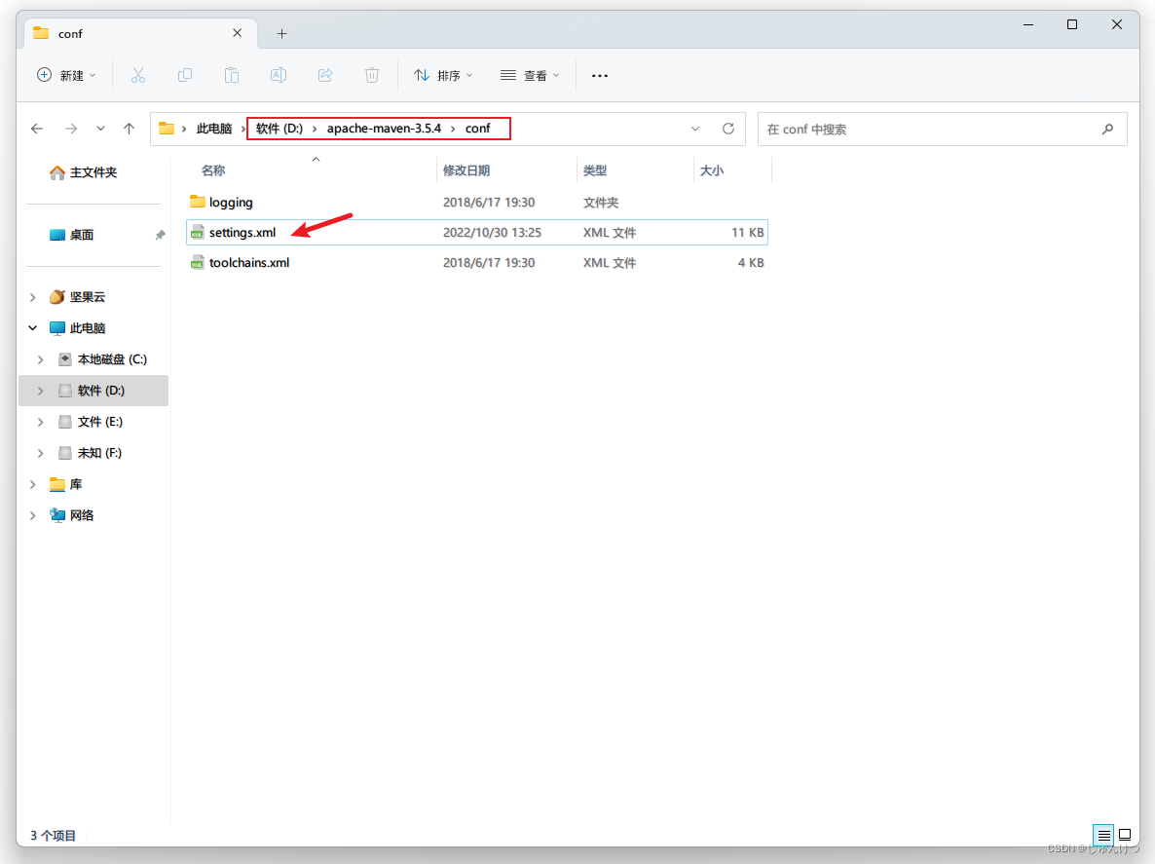Select 库 in navigation tree
The width and height of the screenshot is (1155, 864).
click(x=75, y=484)
